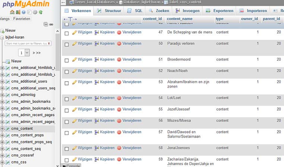Click Kopiëren icon for row 57 David/Dawood
The image size is (284, 167).
coord(97,132)
